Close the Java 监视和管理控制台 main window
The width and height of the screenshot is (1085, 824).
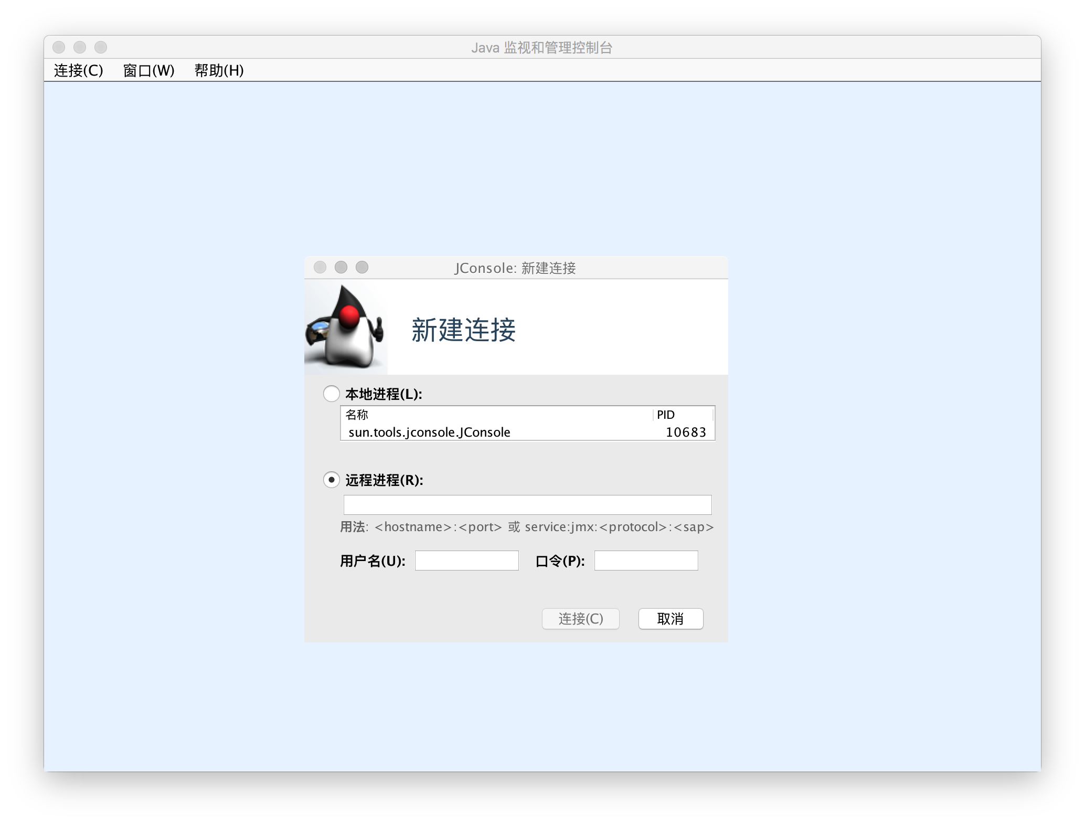pos(59,47)
